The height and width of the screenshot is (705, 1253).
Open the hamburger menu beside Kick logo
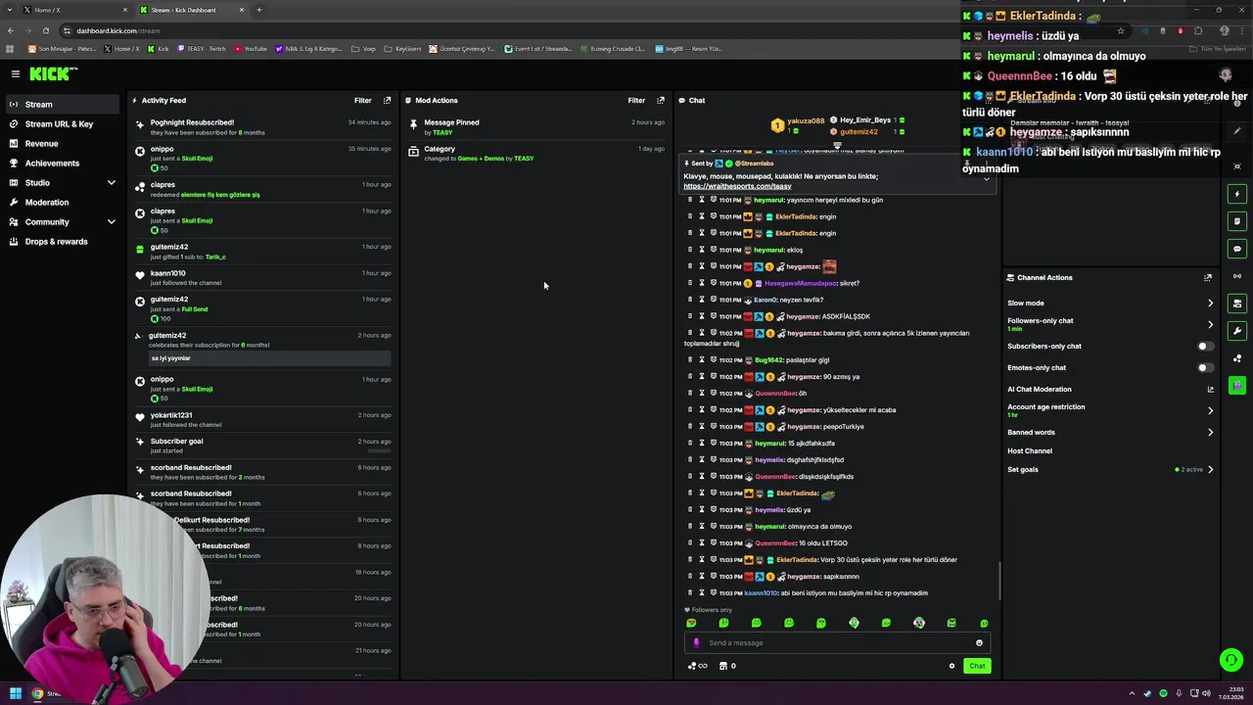[15, 73]
